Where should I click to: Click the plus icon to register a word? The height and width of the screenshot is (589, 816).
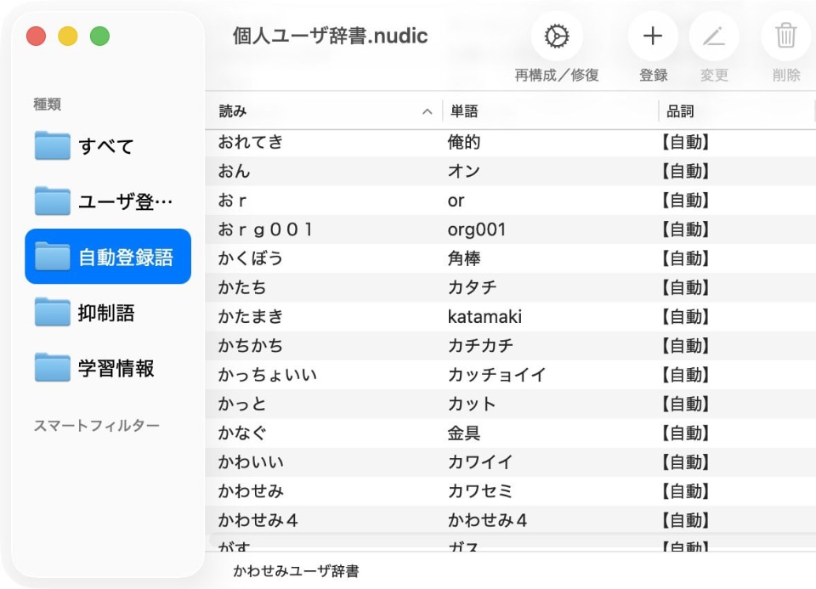pyautogui.click(x=652, y=37)
